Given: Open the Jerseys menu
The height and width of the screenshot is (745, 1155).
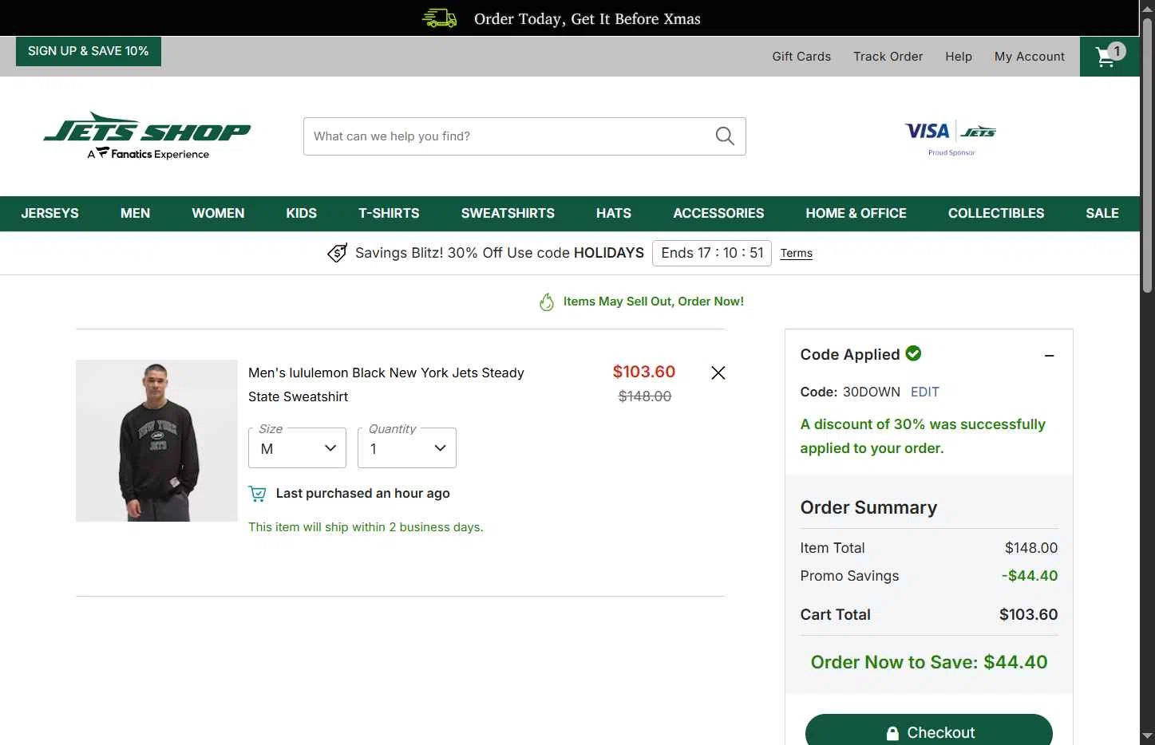Looking at the screenshot, I should click(49, 213).
